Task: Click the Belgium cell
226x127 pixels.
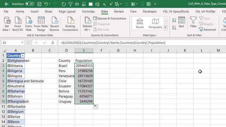Action: click(x=16, y=111)
